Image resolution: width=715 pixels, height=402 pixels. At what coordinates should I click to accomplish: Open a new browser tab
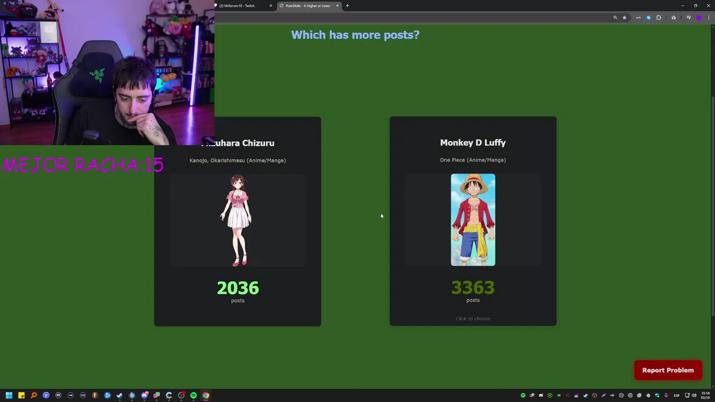click(347, 6)
